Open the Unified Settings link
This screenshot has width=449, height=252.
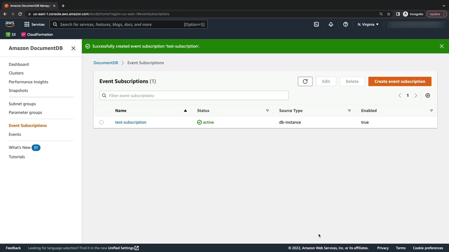(x=123, y=248)
